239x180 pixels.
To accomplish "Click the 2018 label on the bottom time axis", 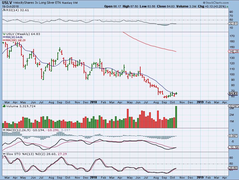I will pyautogui.click(x=93, y=177).
